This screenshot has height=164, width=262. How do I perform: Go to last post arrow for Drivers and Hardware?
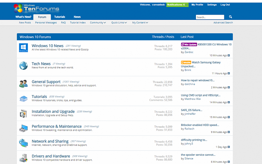click(x=229, y=162)
